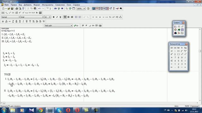Set right text alignment
Screen dimensions: 202x113
[x=72, y=17]
